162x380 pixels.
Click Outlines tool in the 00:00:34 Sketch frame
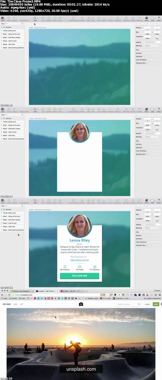tap(82, 109)
